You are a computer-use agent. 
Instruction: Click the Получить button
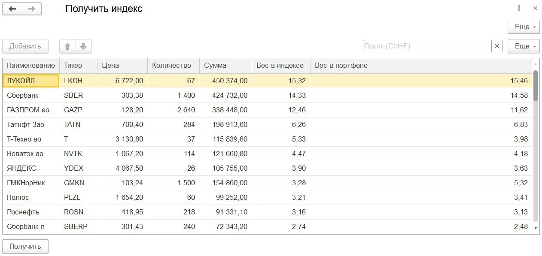click(25, 246)
